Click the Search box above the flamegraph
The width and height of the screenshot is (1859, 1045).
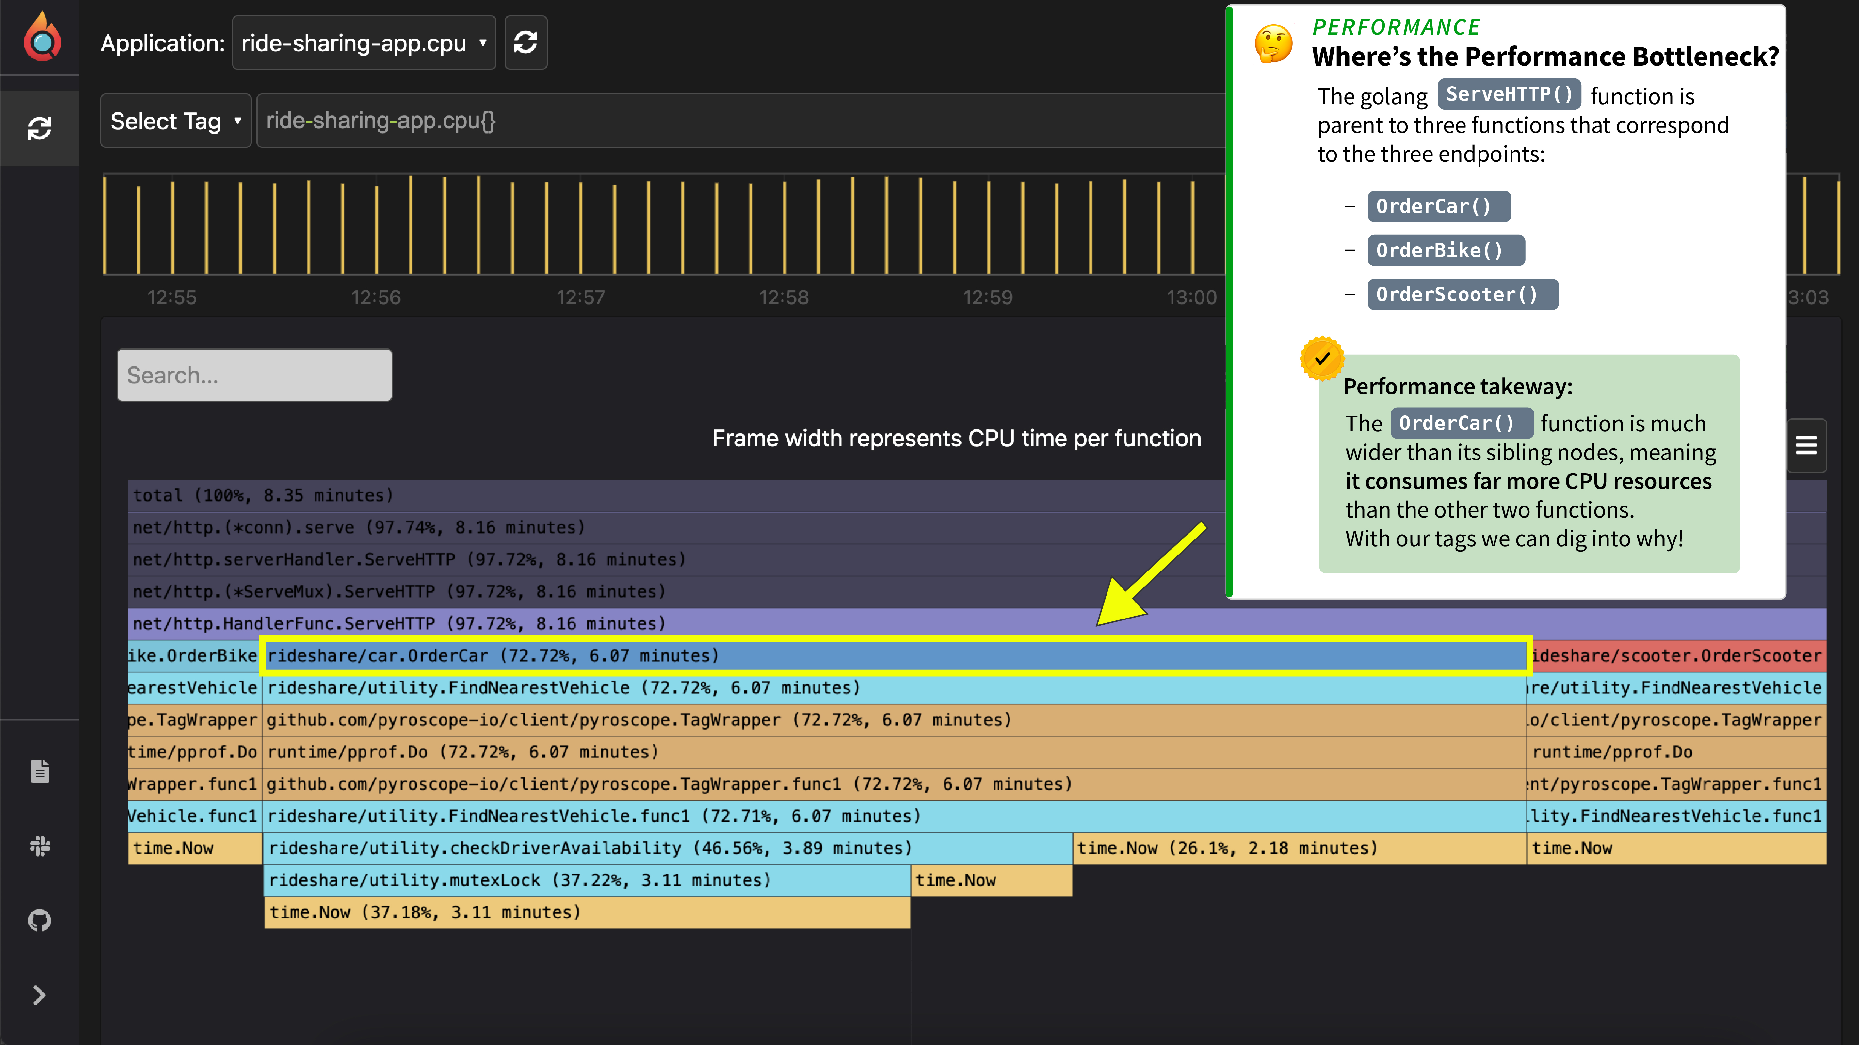point(254,375)
